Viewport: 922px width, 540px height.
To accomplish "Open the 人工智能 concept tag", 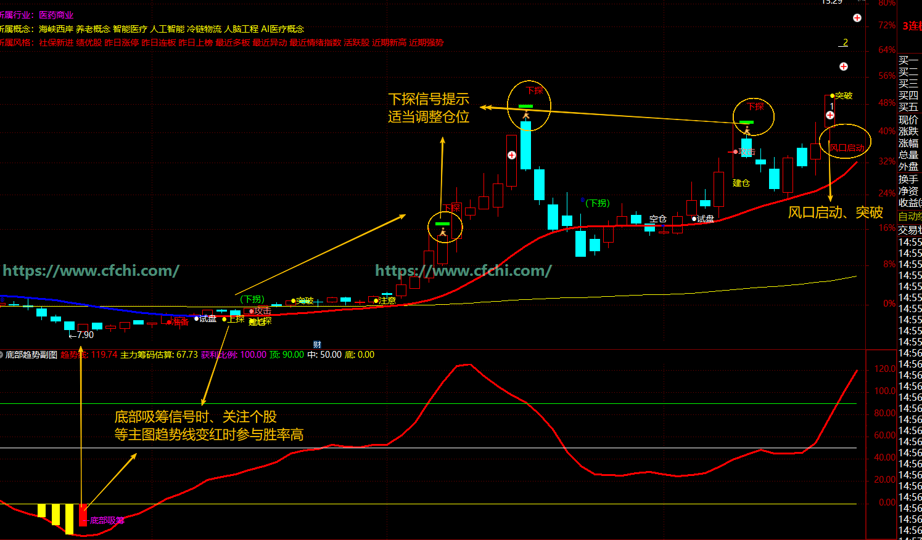I will pos(167,29).
